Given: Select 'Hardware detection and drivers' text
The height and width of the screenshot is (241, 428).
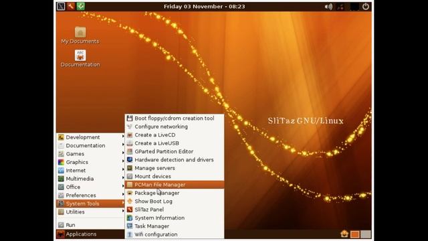Looking at the screenshot, I should click(174, 160).
